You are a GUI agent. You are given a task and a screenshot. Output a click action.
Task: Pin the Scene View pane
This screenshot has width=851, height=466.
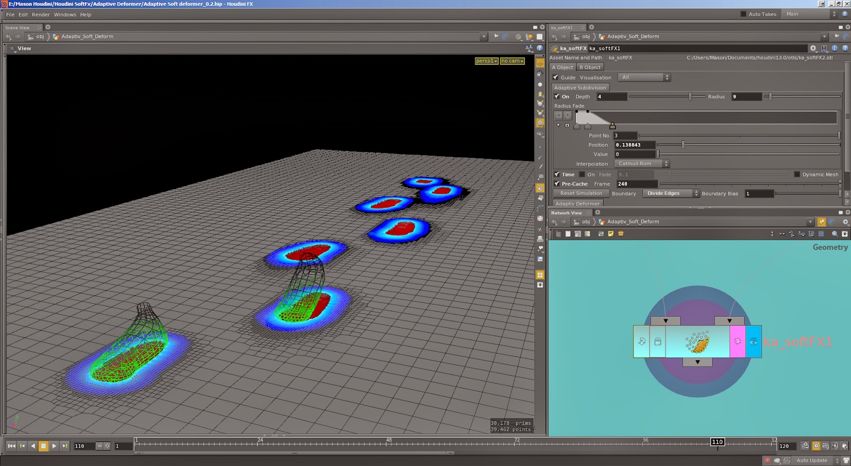[x=496, y=37]
